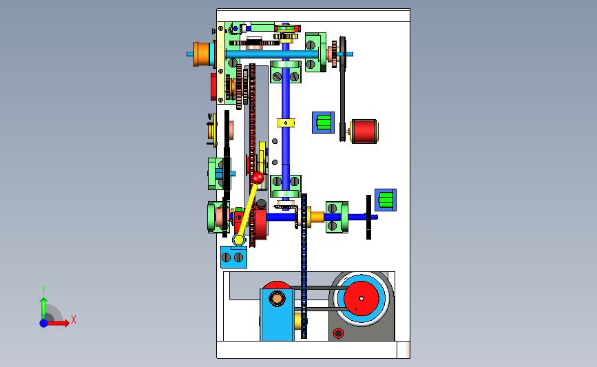Click the blue Z origin ball of the triad
This screenshot has height=367, width=597.
44,323
